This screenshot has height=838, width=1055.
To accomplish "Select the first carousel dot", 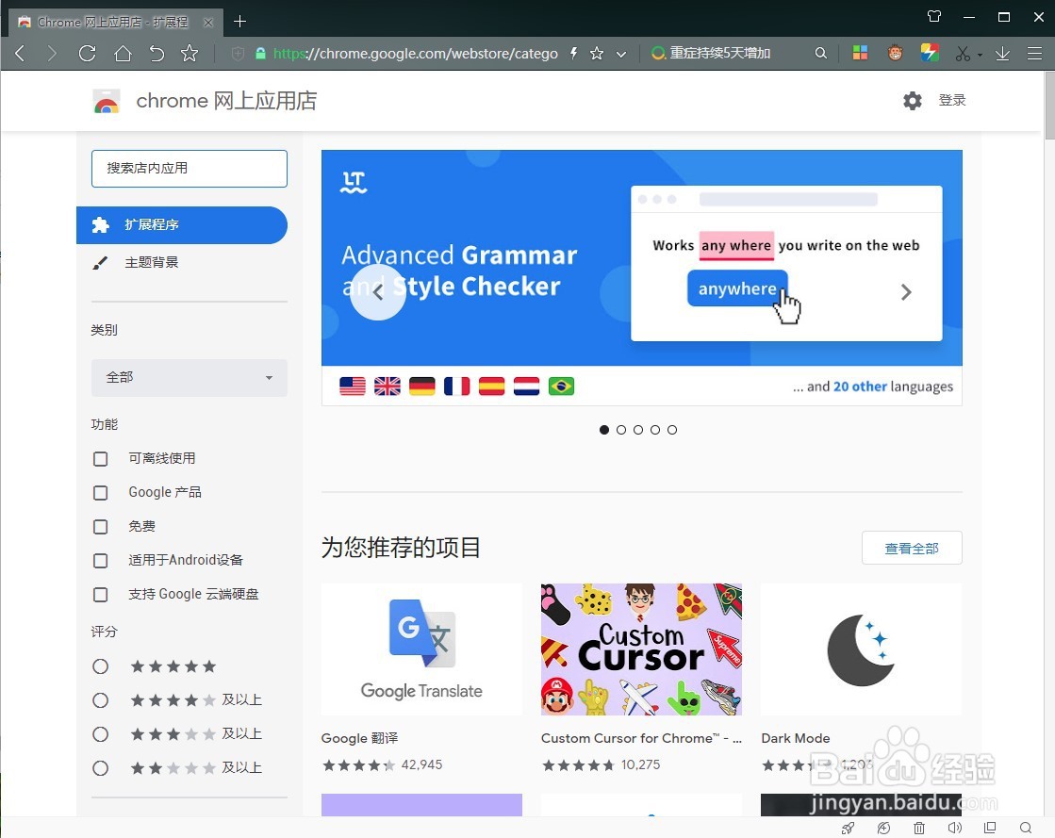I will (x=604, y=430).
